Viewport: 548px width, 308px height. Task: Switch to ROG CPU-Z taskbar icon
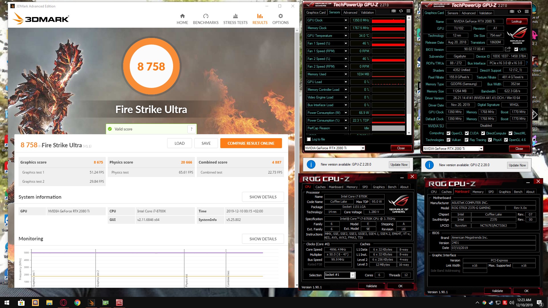pyautogui.click(x=119, y=303)
